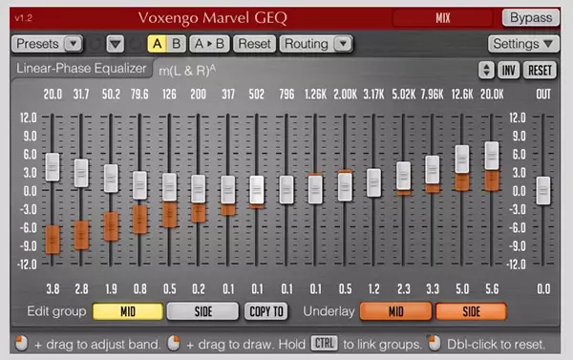Click the Voxengo Marvel GEQ title text
Screen dimensions: 573x360
point(213,18)
